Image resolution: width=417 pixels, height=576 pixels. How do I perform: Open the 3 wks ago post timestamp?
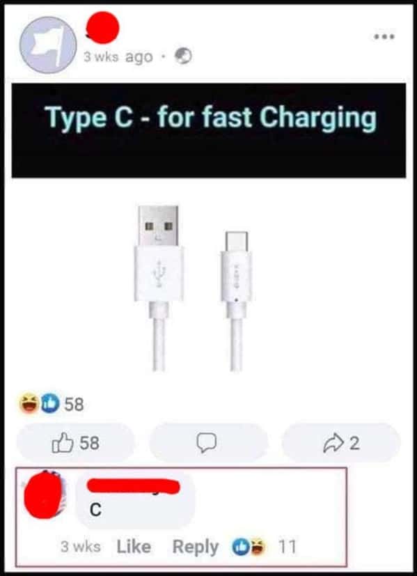(x=118, y=57)
